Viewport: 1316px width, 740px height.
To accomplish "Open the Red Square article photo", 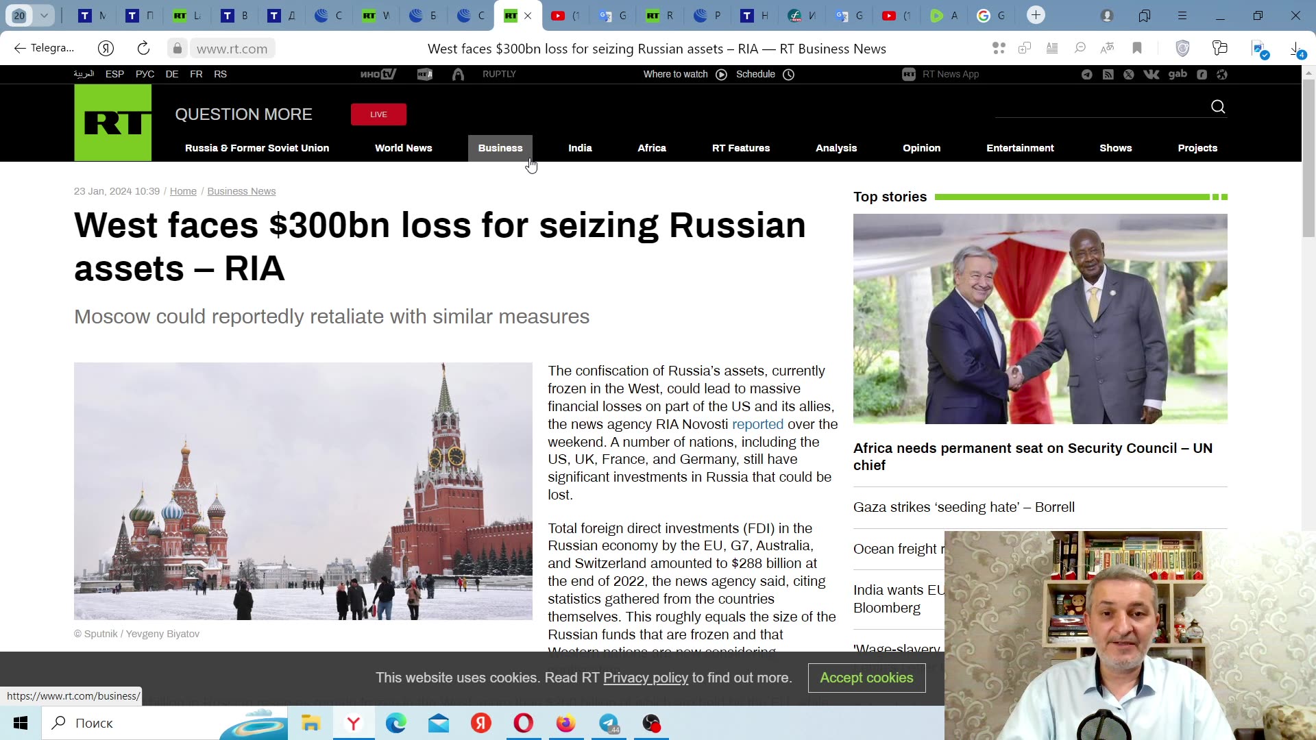I will coord(303,491).
